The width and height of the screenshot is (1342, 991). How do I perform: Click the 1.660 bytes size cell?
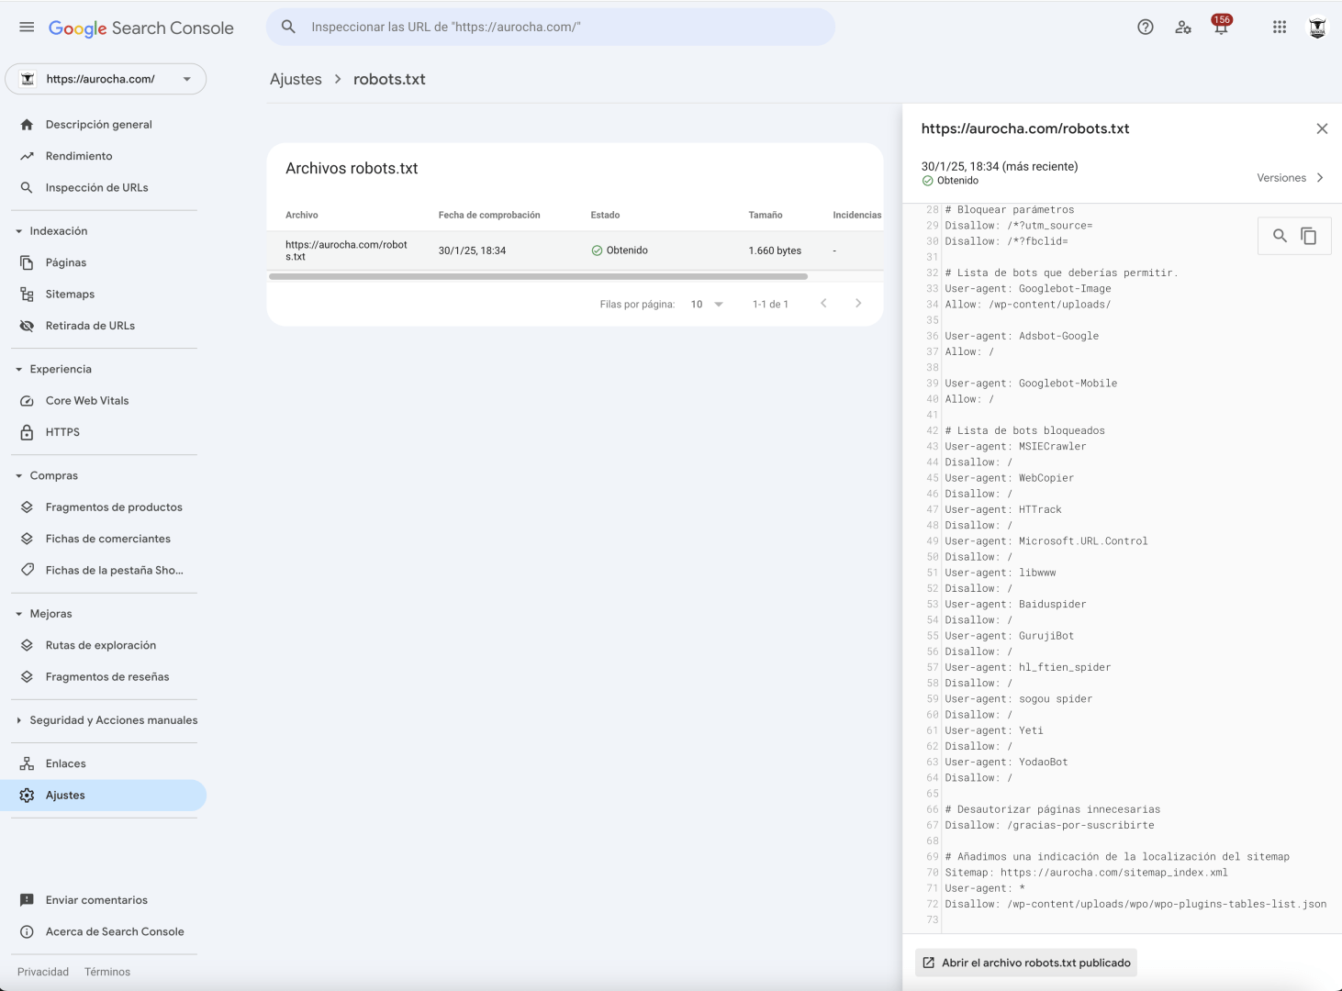tap(775, 251)
